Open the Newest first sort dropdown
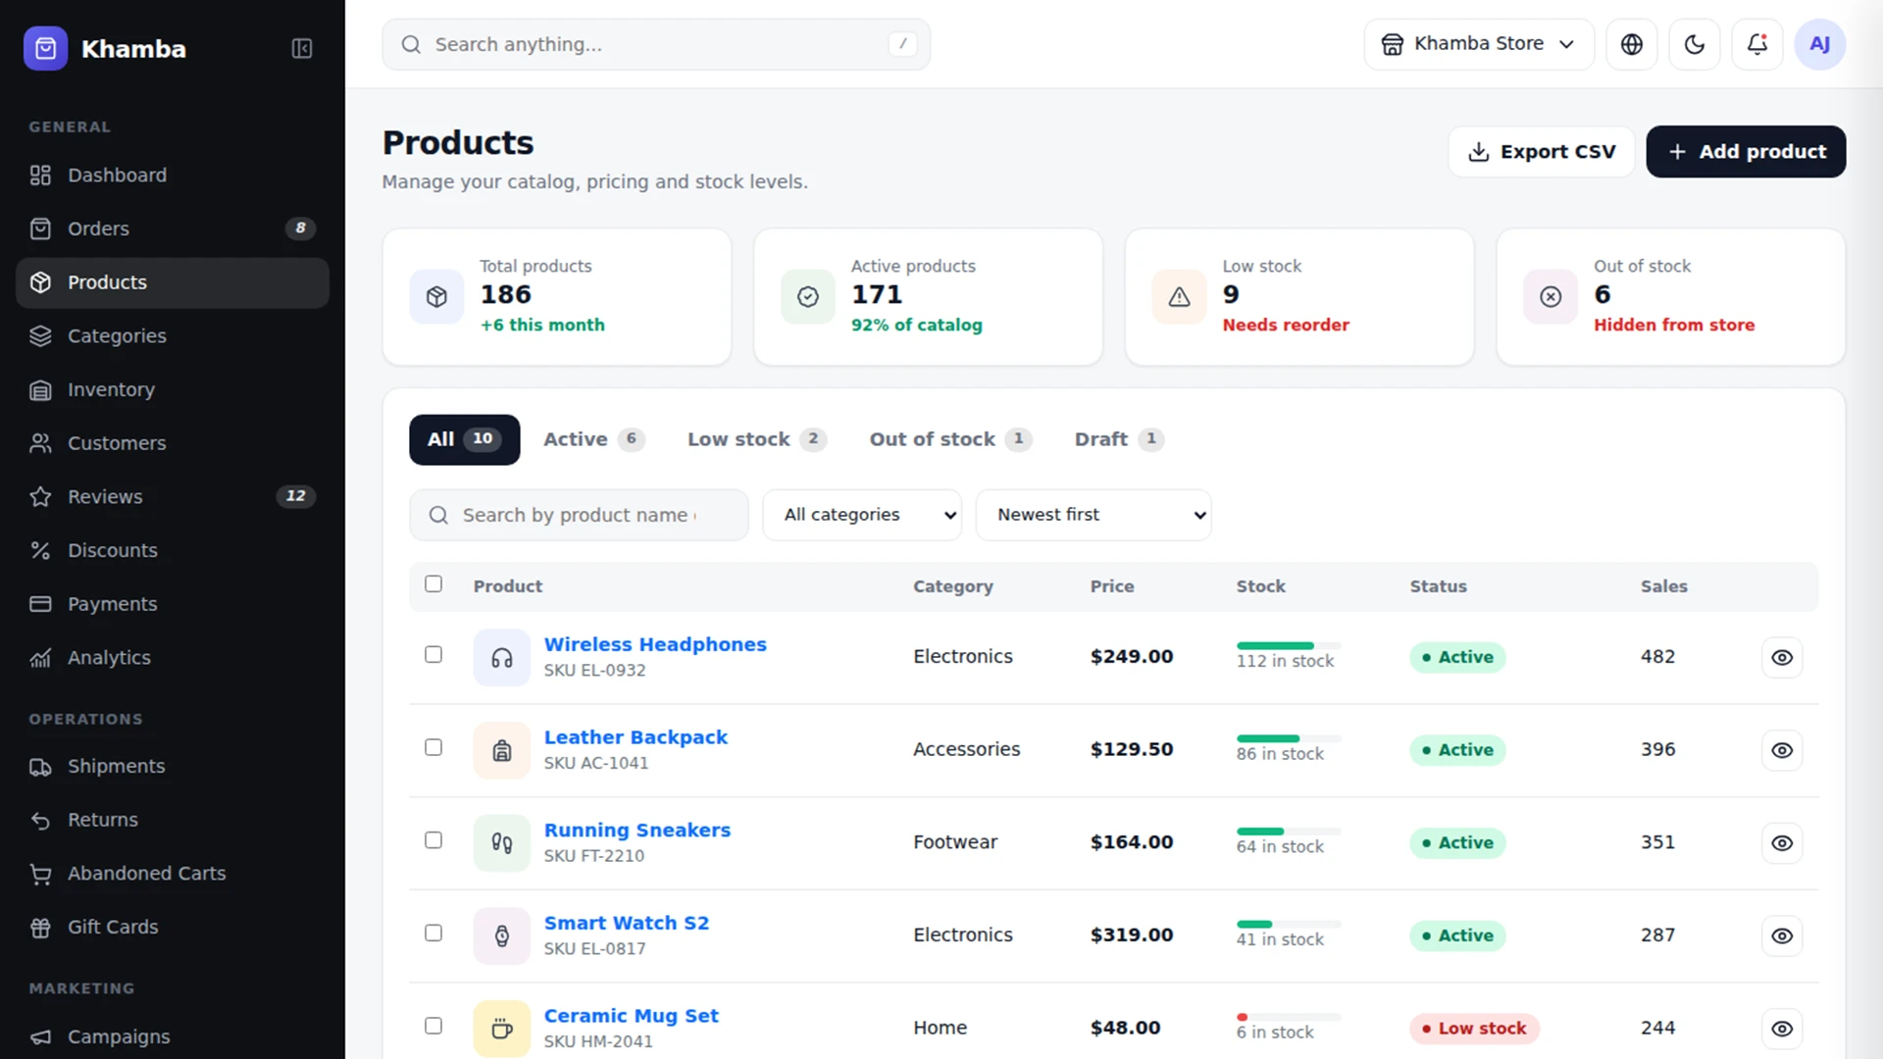1883x1059 pixels. (1094, 515)
